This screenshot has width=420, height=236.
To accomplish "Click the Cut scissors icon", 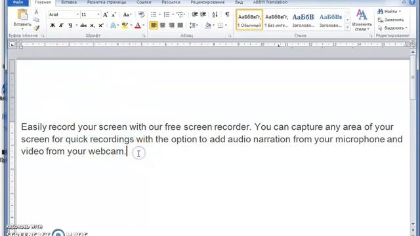I will click(x=37, y=12).
